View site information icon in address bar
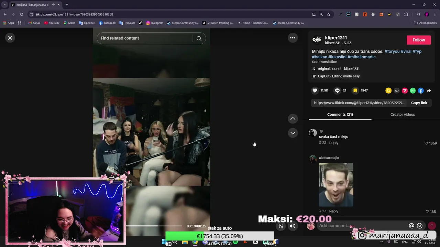This screenshot has height=247, width=440. pos(31,14)
